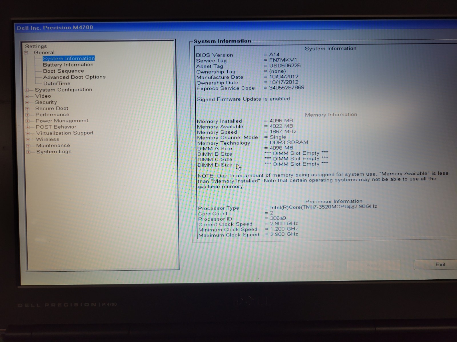Select the Security label

[46, 102]
